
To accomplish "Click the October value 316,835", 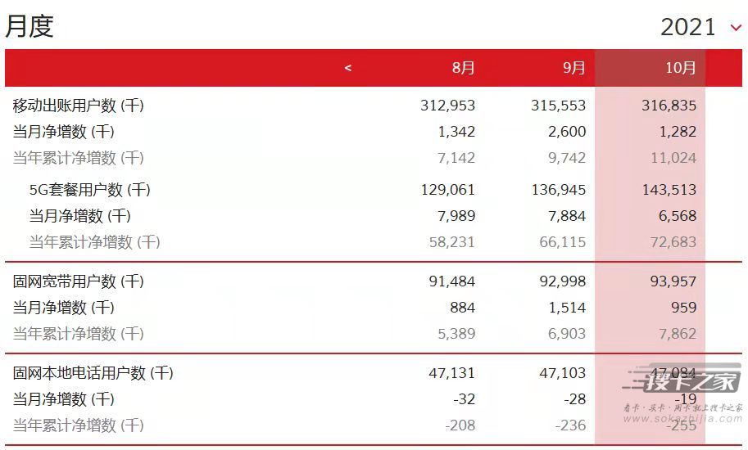I will pos(669,106).
